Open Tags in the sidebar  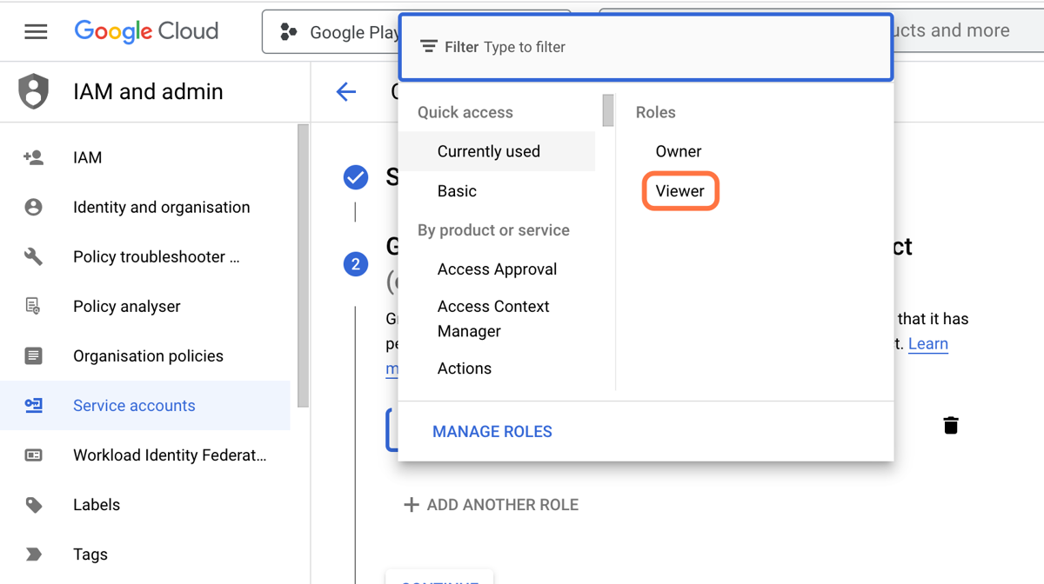(144, 554)
